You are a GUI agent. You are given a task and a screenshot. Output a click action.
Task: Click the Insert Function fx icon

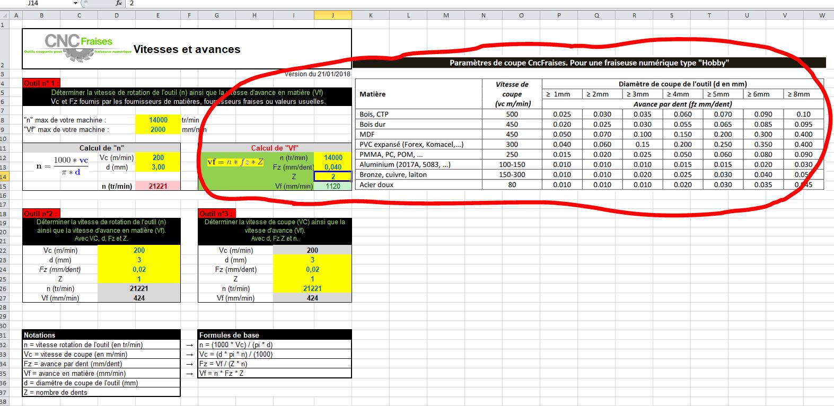coord(119,3)
